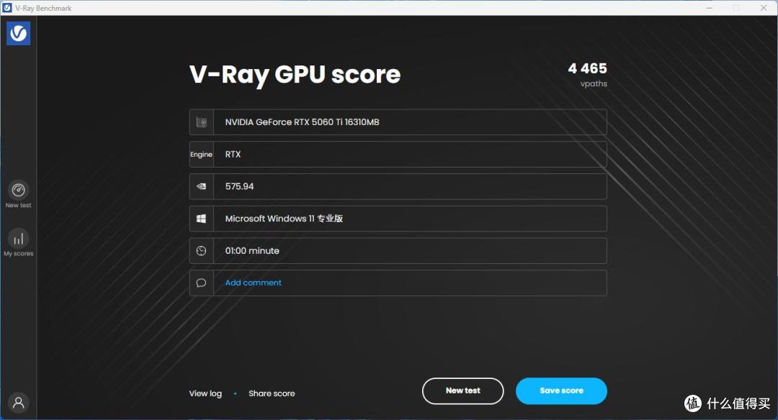778x420 pixels.
Task: Click the Windows logo icon in OS row
Action: (x=202, y=219)
